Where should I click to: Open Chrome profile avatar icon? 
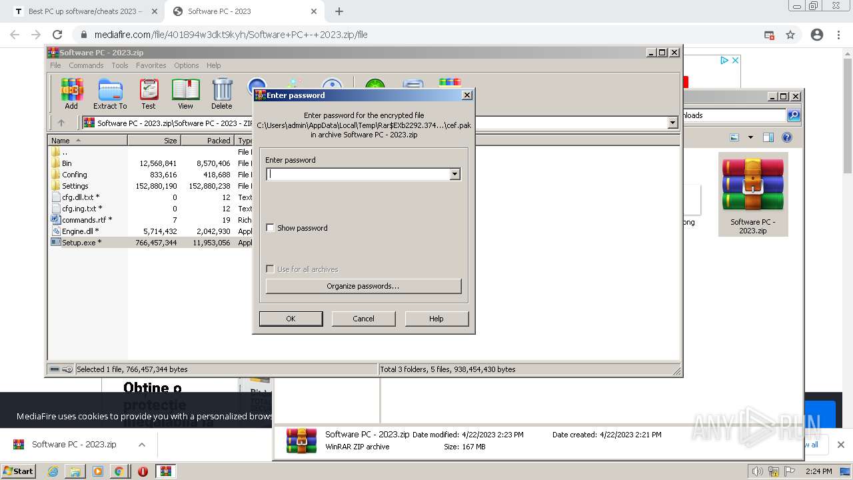coord(817,35)
